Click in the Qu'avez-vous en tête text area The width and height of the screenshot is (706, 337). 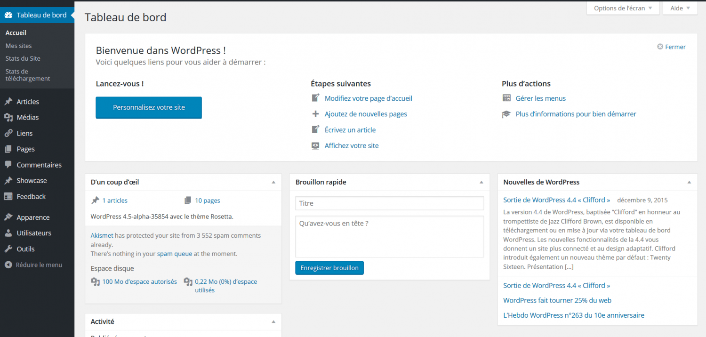[390, 237]
